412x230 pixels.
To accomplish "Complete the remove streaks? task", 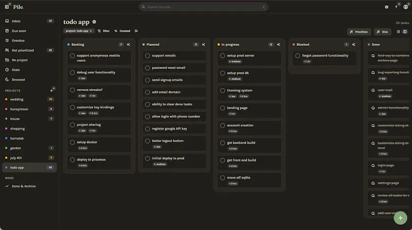I will point(73,90).
